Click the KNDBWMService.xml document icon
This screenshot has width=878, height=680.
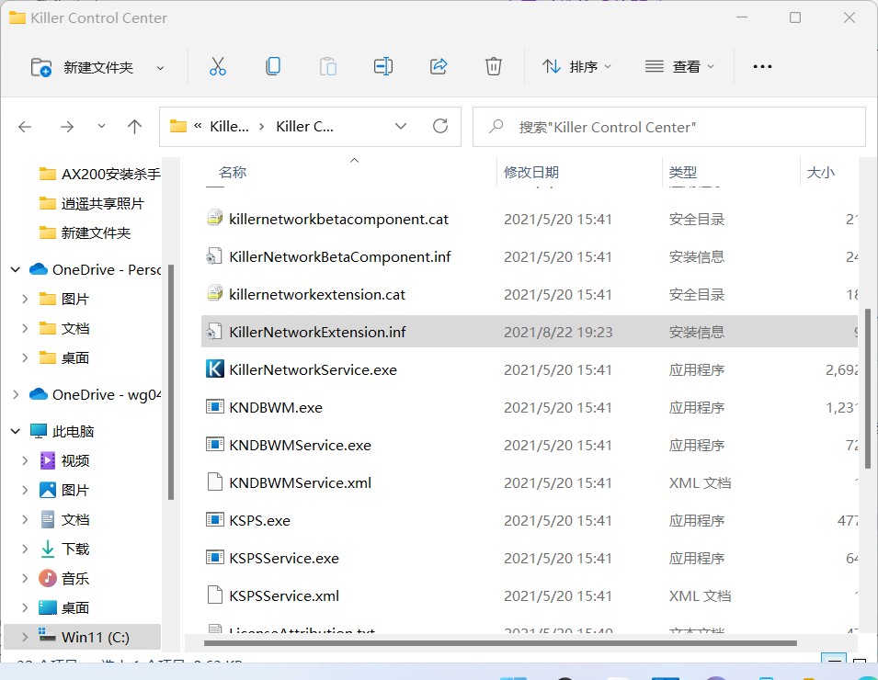pos(215,482)
